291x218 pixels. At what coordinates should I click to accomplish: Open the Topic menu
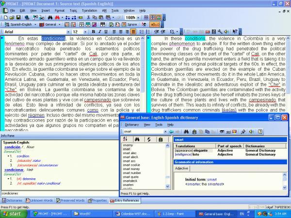coord(73,11)
